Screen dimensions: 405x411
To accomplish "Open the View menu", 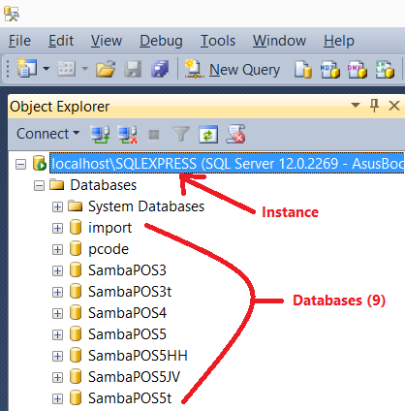I will (107, 41).
